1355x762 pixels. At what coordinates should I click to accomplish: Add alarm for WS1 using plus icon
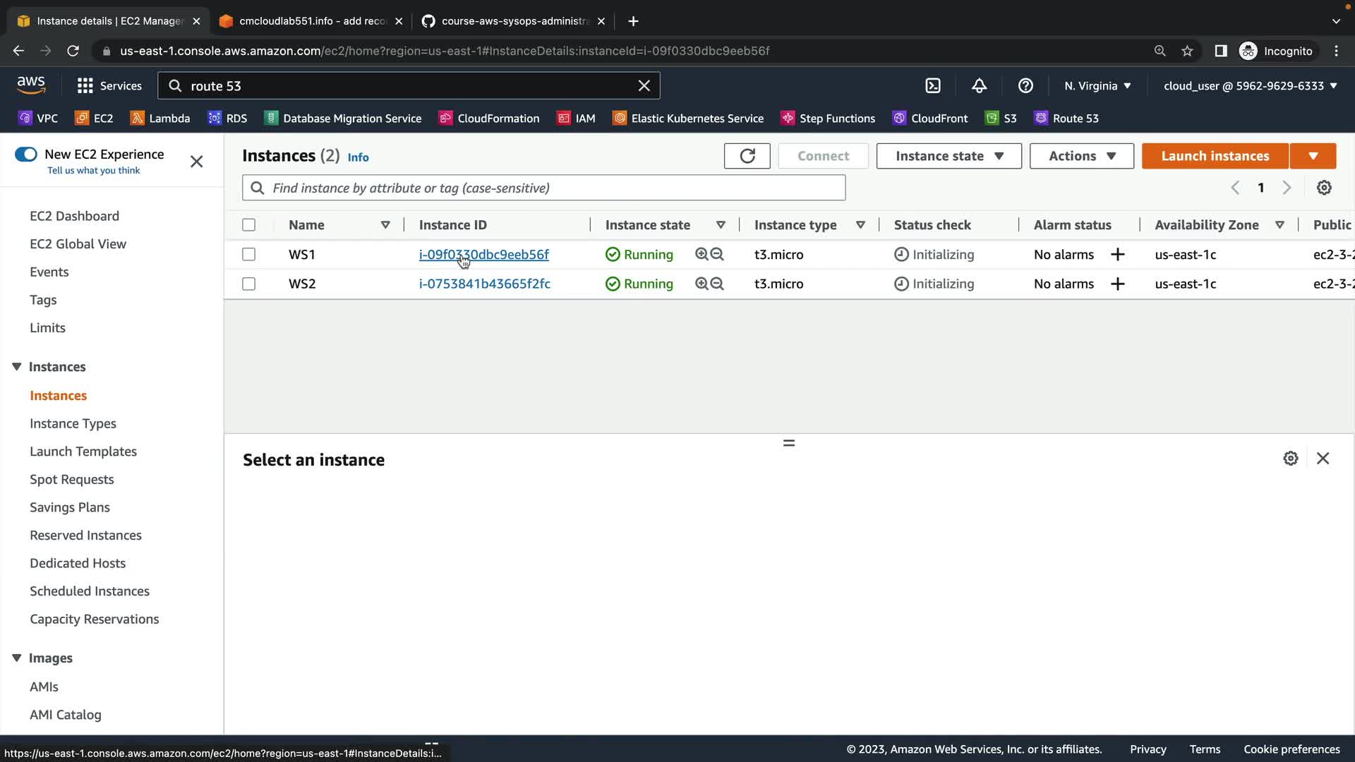[x=1117, y=255]
